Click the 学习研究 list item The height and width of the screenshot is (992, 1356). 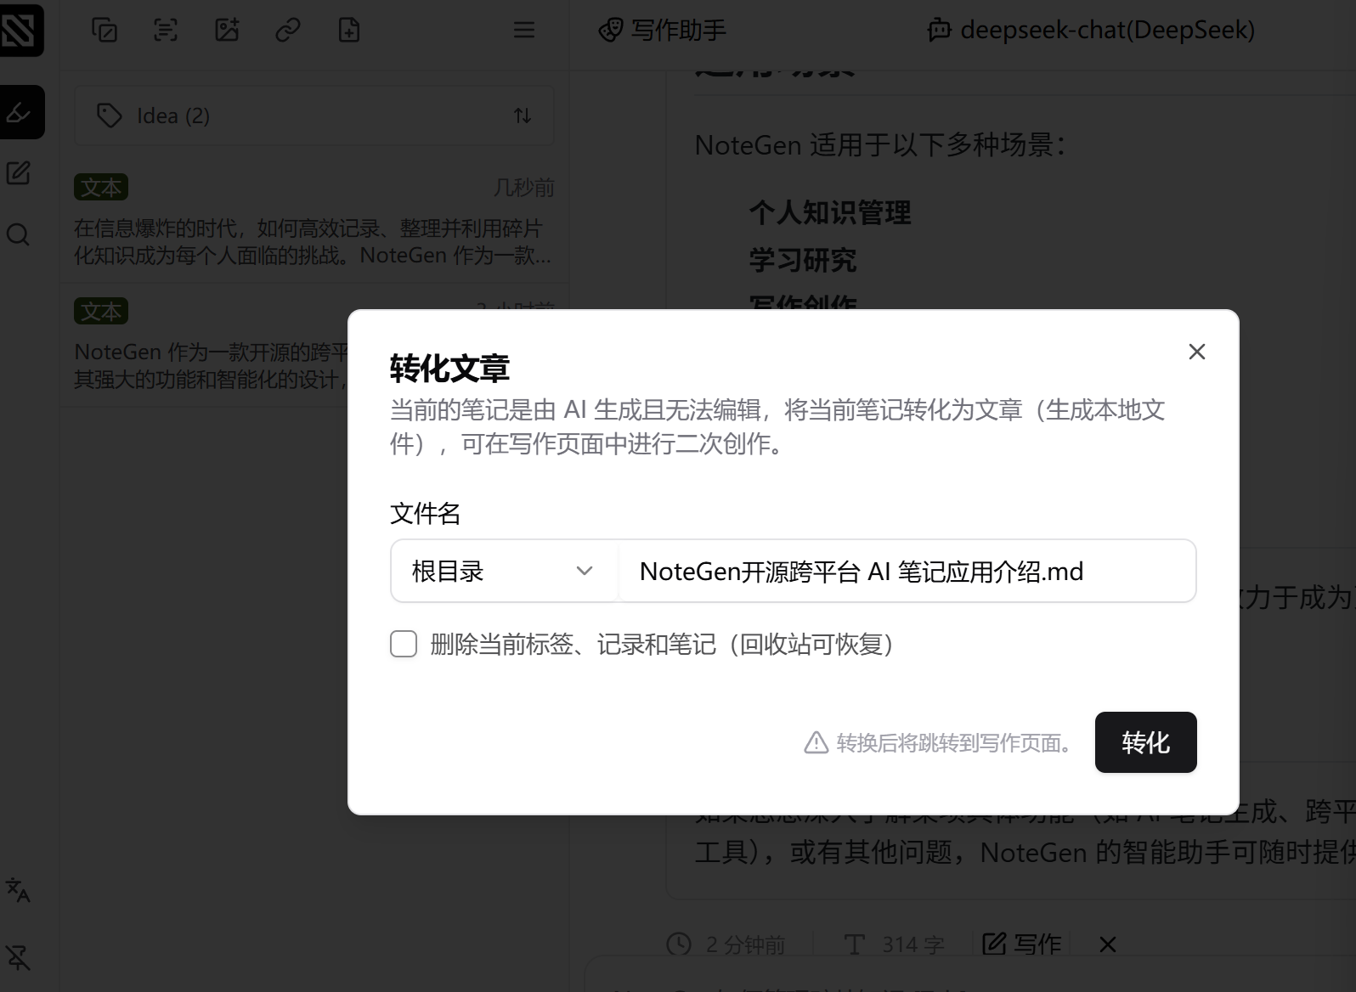(803, 260)
